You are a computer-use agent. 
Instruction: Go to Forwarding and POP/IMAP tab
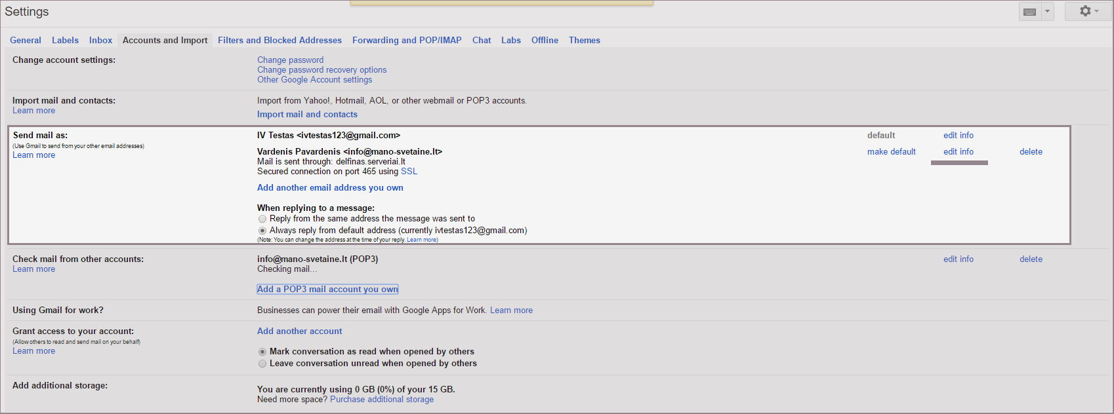pyautogui.click(x=407, y=41)
